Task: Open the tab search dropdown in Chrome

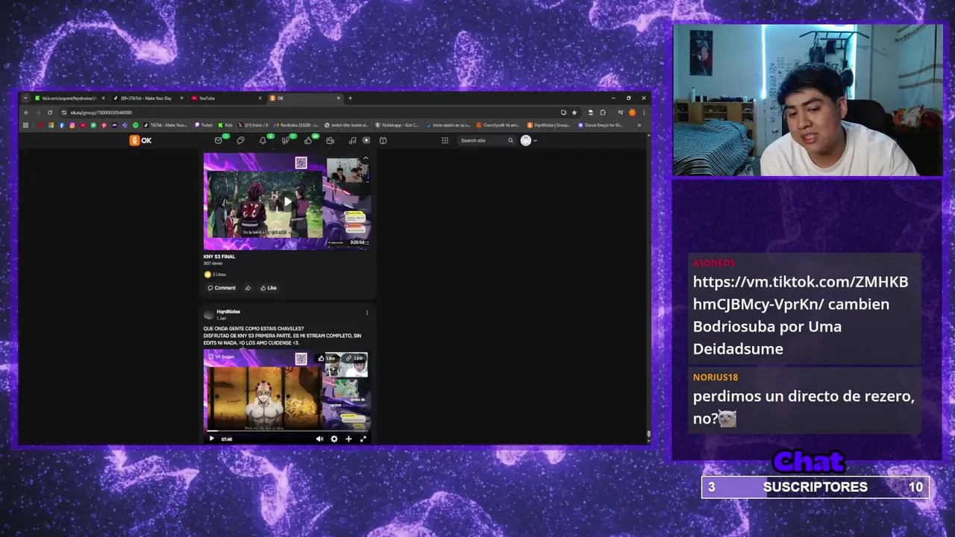Action: pyautogui.click(x=25, y=98)
